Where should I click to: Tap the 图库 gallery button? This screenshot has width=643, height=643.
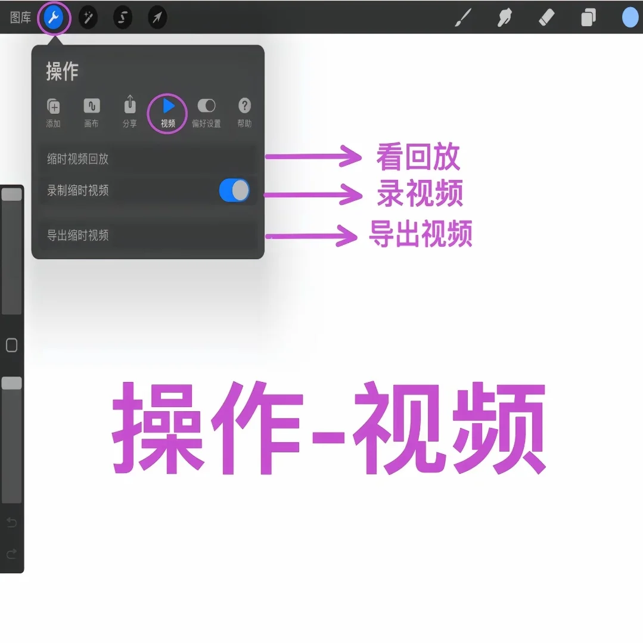click(20, 17)
